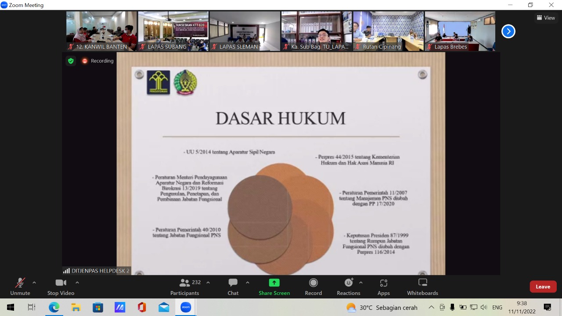Show next page of participant videos
Screen dimensions: 562x316
point(508,31)
